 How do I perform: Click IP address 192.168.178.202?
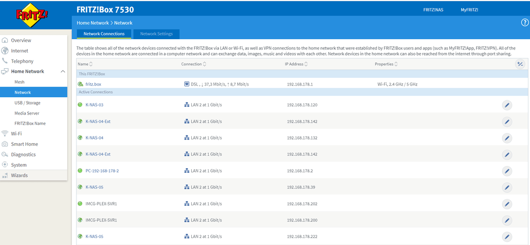[302, 204]
